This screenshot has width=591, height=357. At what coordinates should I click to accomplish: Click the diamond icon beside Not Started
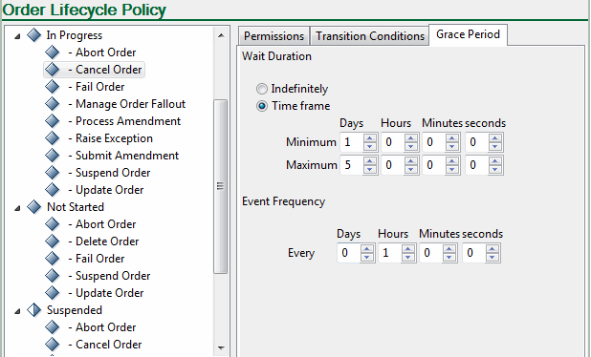point(33,207)
